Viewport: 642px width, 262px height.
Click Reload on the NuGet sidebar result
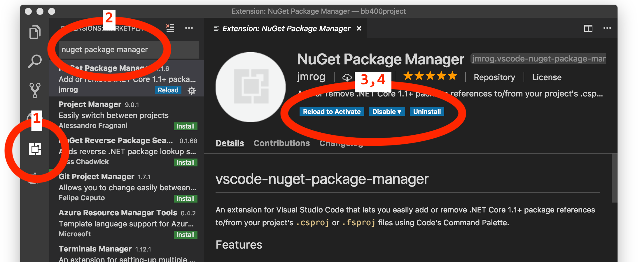click(x=168, y=90)
